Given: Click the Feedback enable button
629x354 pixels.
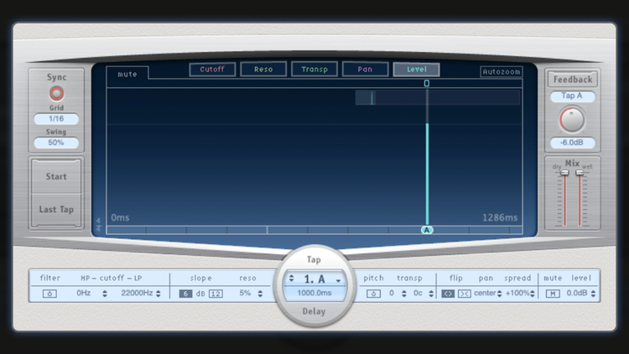Looking at the screenshot, I should click(573, 80).
